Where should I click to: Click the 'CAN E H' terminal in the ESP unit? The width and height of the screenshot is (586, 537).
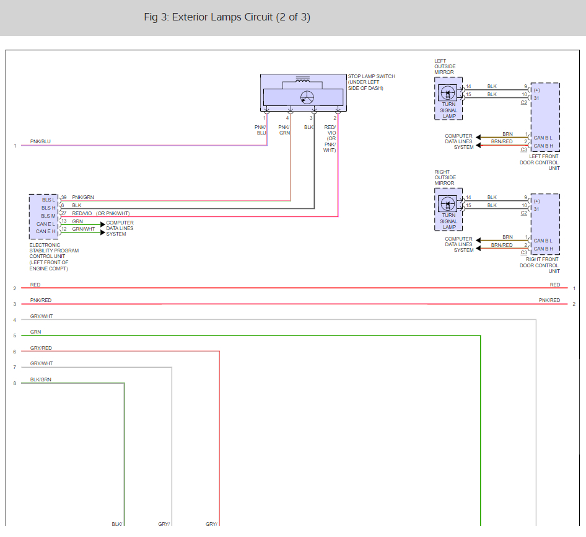pos(46,231)
